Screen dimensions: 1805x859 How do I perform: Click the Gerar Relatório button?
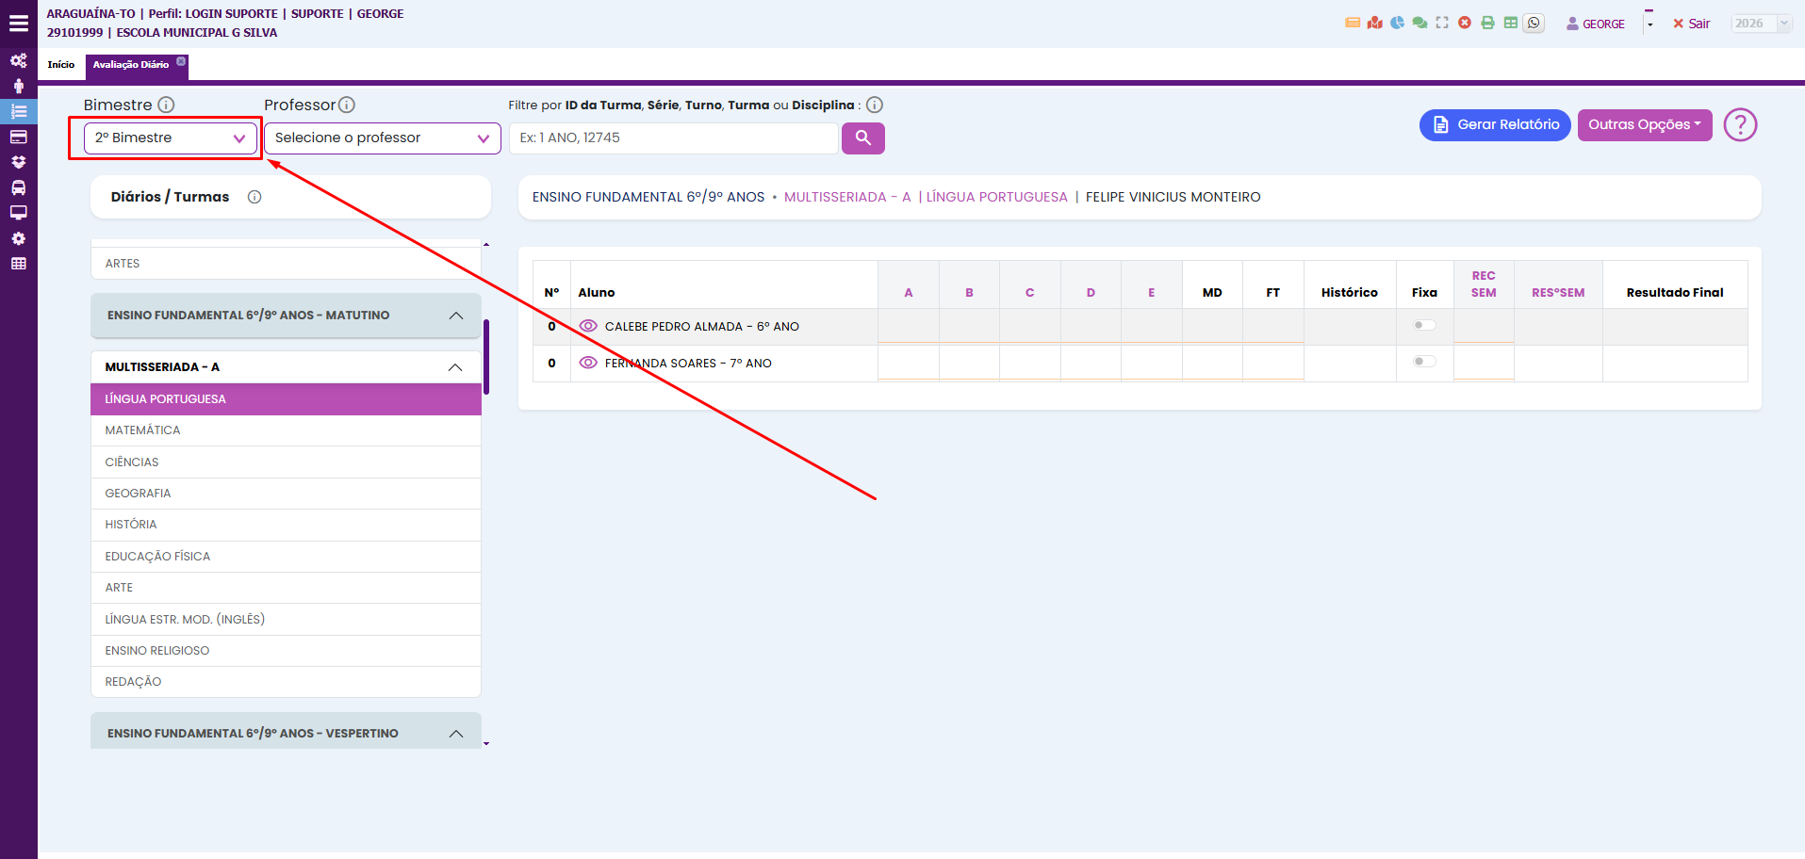tap(1494, 124)
